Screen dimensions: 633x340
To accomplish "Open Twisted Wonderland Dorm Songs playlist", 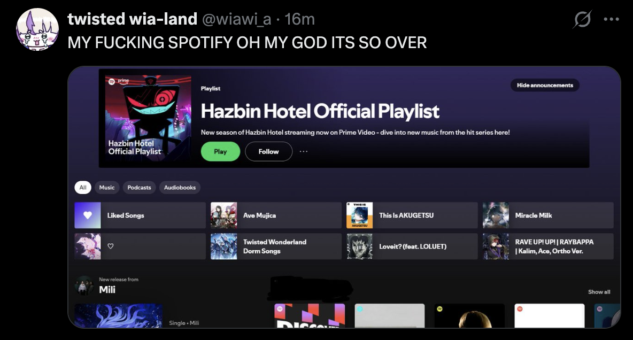I will (x=276, y=246).
